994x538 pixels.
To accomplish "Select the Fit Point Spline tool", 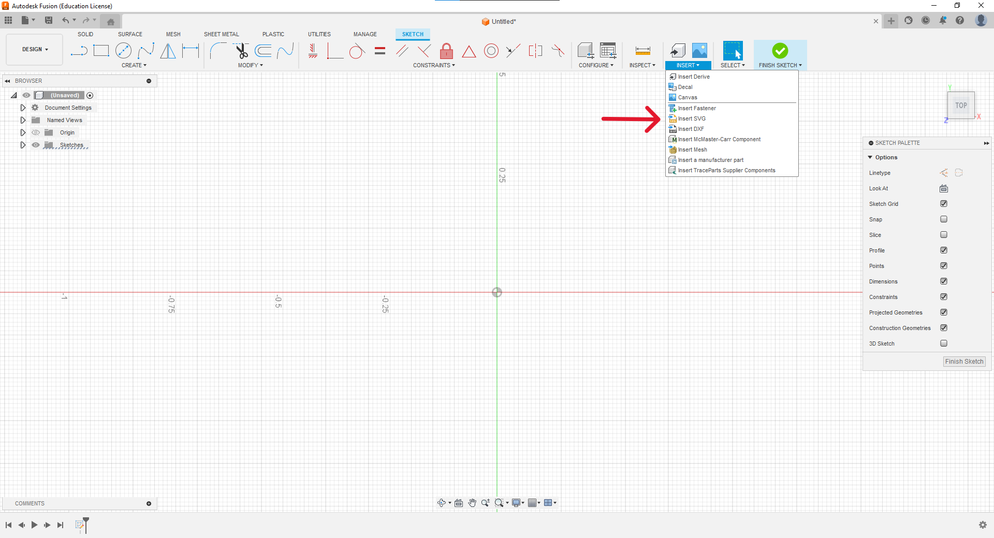I will [146, 51].
